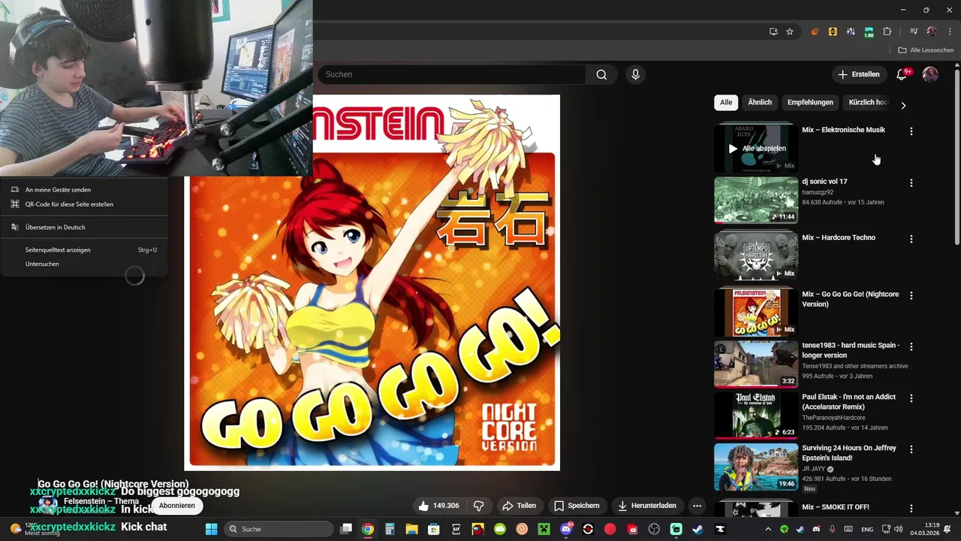The image size is (961, 541).
Task: Open Steam from the taskbar
Action: tap(698, 529)
